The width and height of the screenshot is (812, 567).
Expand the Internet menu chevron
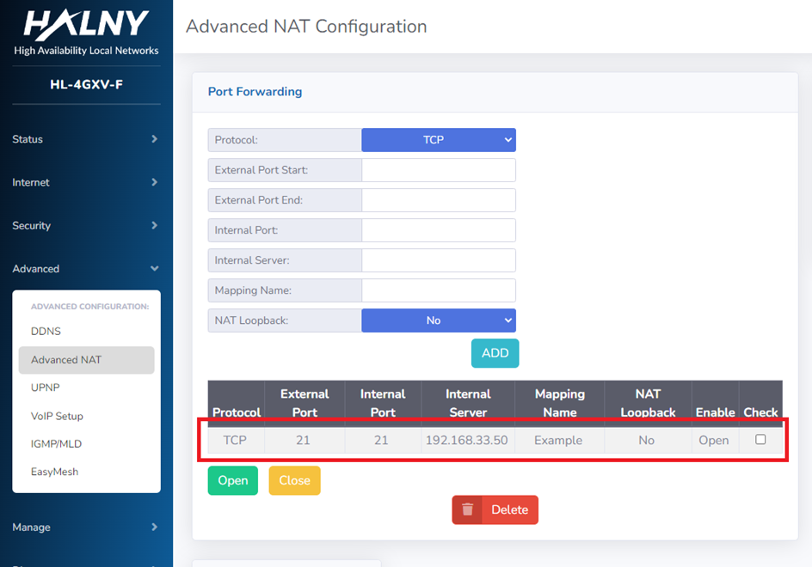(x=154, y=182)
